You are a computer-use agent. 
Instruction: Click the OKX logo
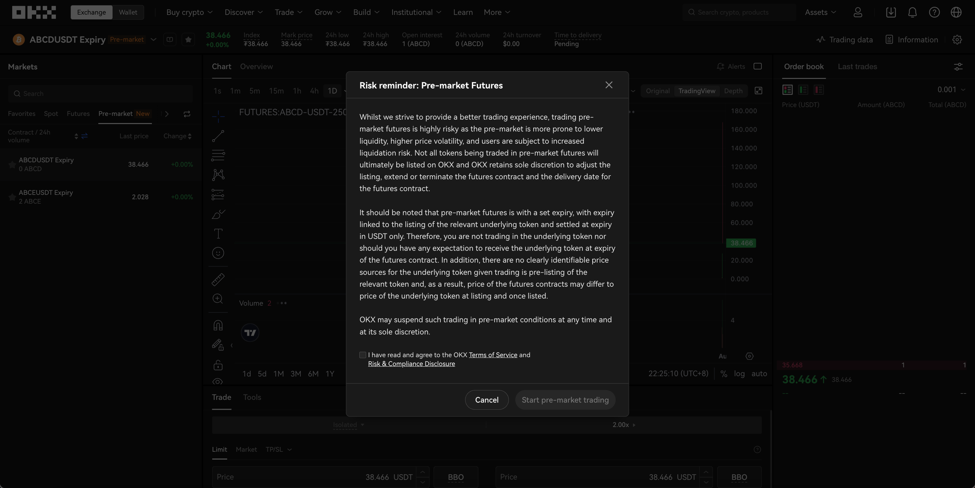[34, 12]
